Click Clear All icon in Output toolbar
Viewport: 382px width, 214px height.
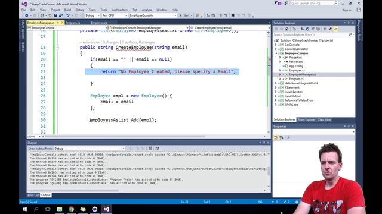pos(150,149)
